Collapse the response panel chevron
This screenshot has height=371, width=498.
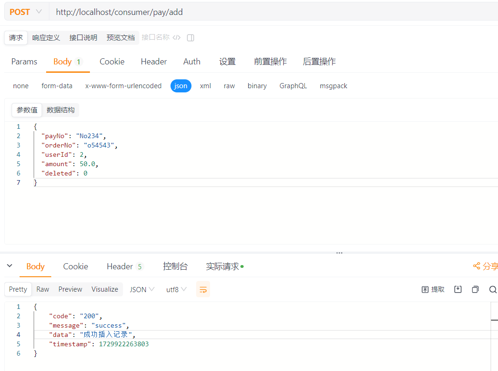tap(9, 266)
